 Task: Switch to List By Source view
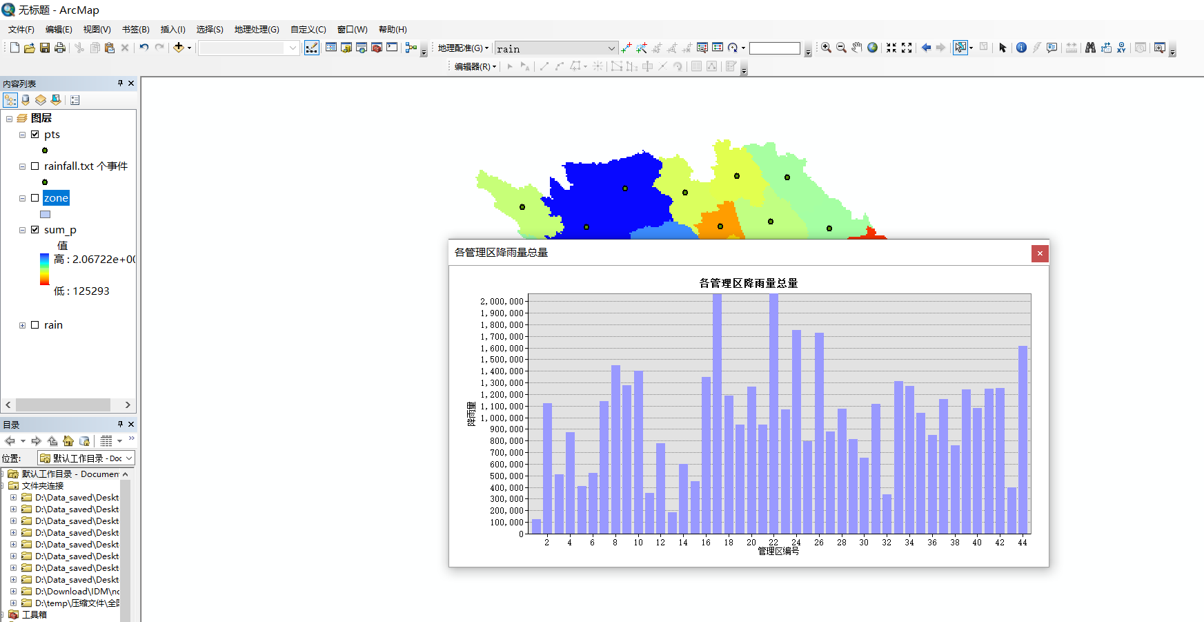(26, 100)
